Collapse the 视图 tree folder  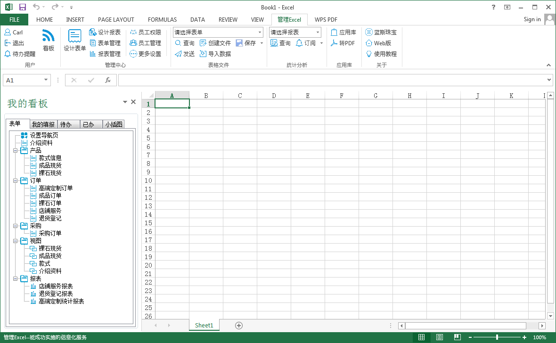(15, 241)
